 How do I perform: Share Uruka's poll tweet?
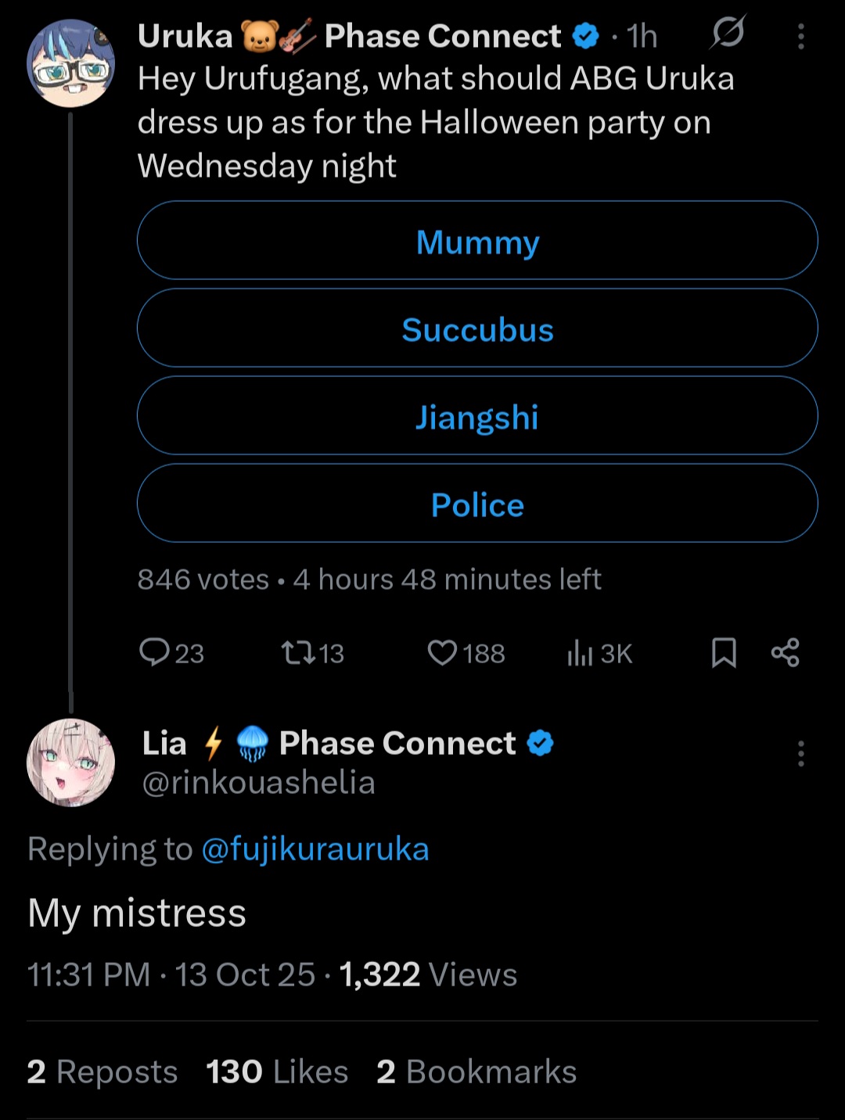pyautogui.click(x=785, y=652)
